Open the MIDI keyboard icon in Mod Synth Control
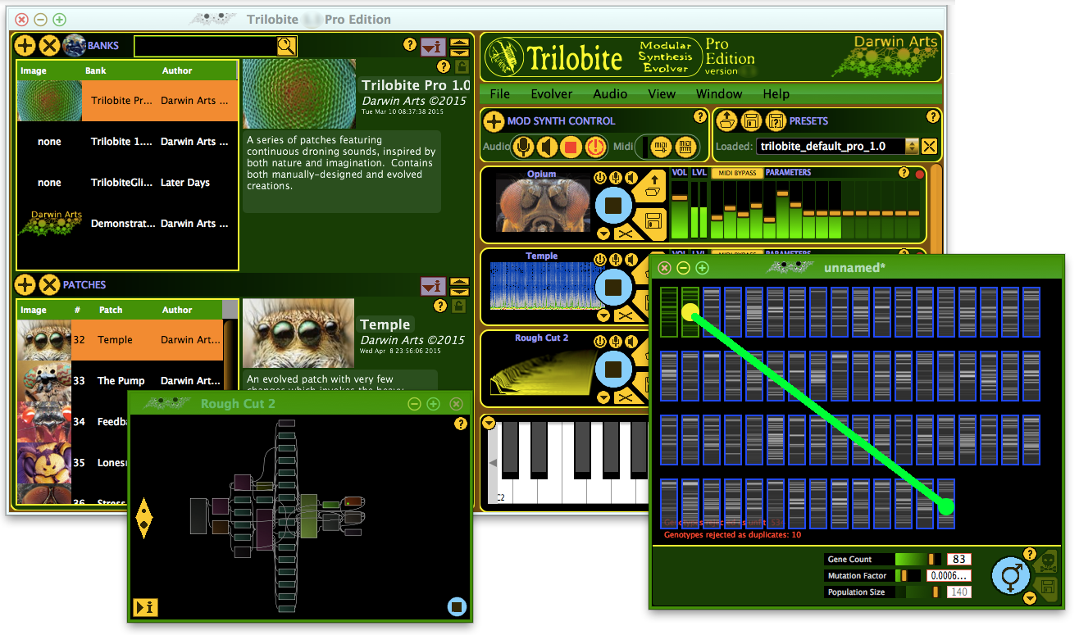The image size is (1079, 635). (685, 147)
